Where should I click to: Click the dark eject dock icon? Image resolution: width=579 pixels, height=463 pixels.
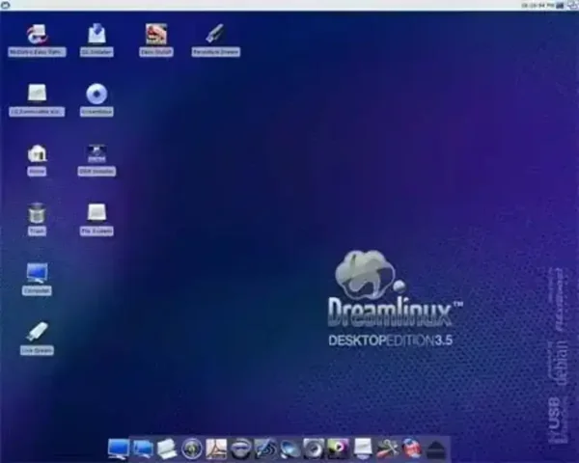pyautogui.click(x=436, y=449)
